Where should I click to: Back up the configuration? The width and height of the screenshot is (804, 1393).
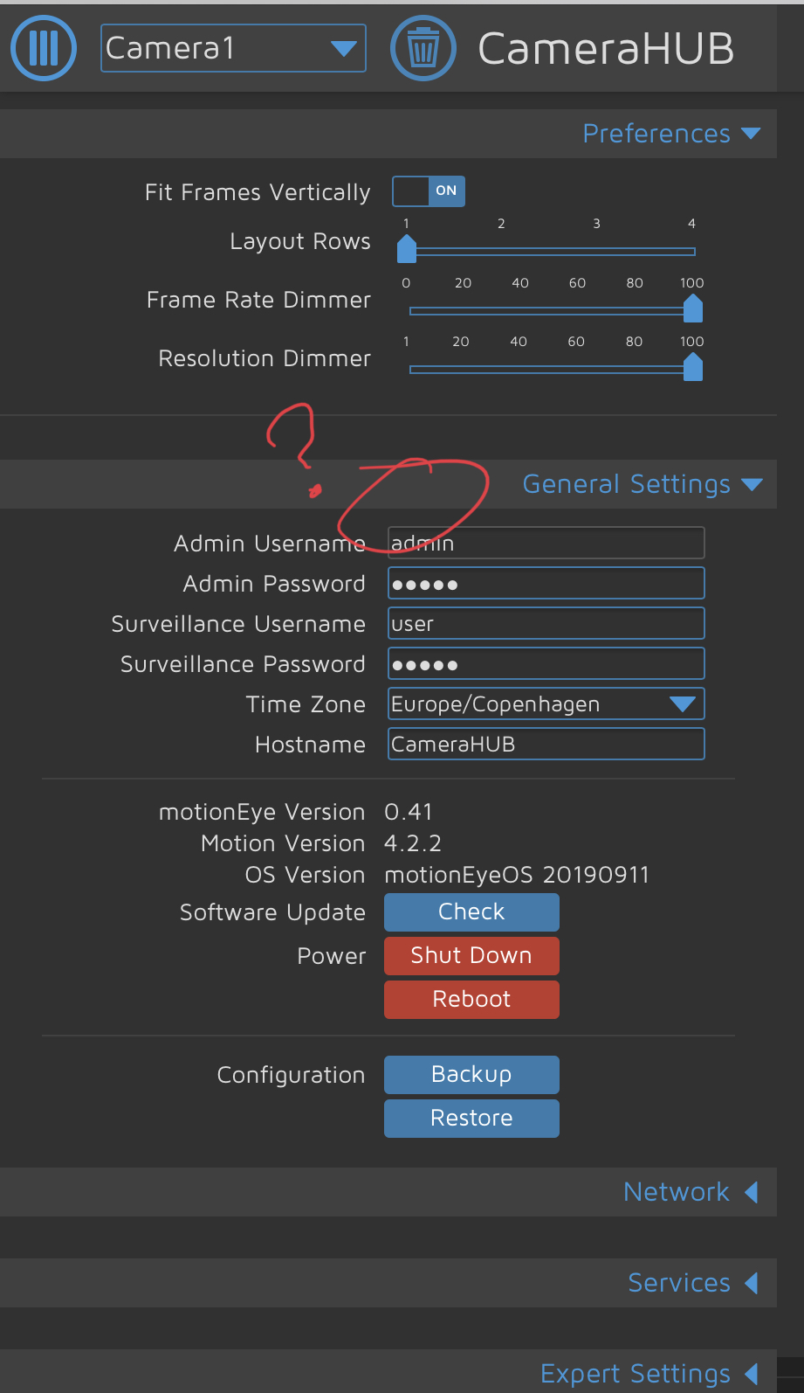[471, 1074]
